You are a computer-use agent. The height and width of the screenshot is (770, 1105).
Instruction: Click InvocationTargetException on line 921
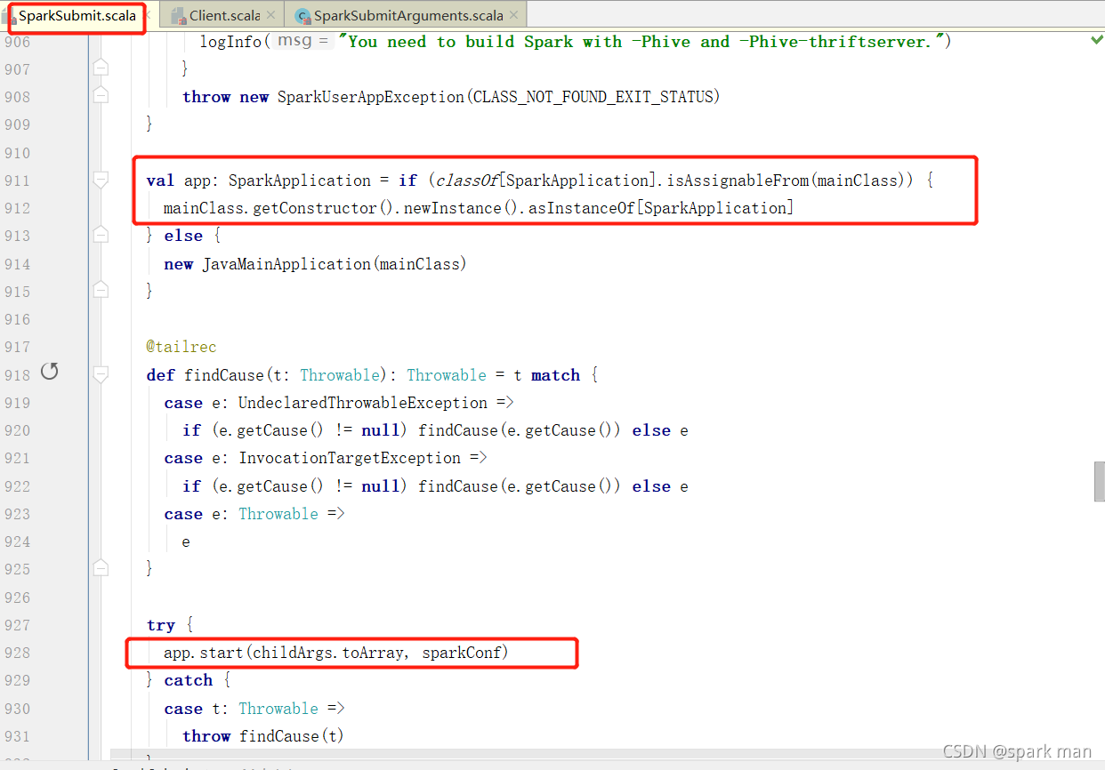tap(350, 458)
